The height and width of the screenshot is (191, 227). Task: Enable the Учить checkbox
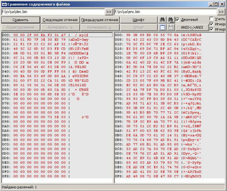click(x=211, y=19)
